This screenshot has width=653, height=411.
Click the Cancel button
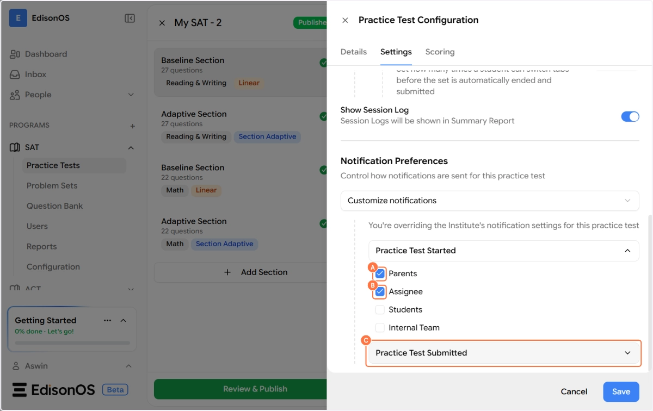click(x=574, y=391)
